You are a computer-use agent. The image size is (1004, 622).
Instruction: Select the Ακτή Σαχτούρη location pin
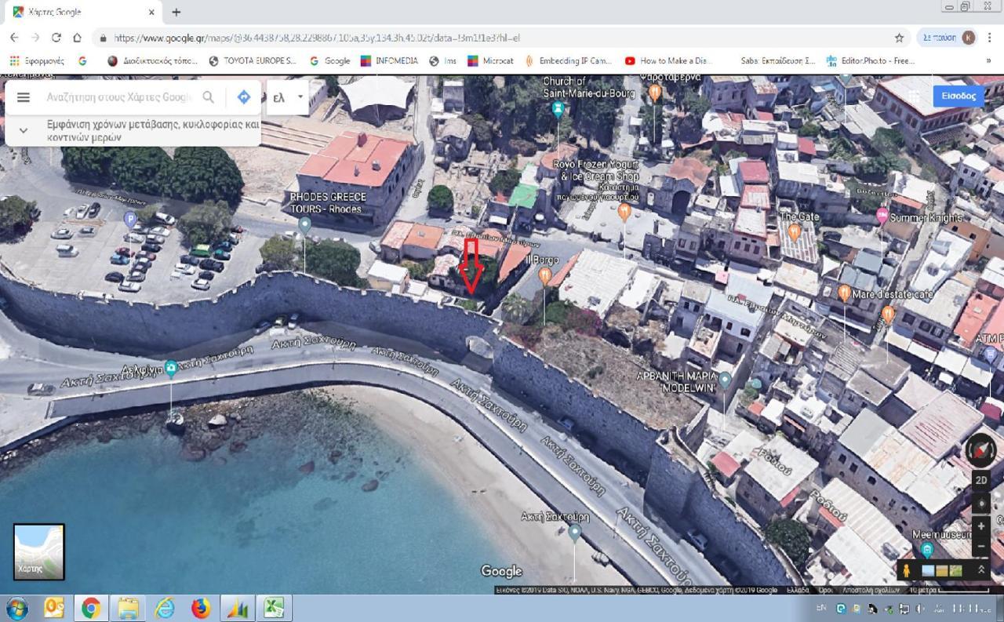(575, 533)
